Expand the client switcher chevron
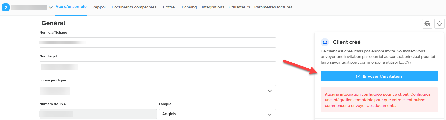Screen dimensions: 446x120 point(51,7)
